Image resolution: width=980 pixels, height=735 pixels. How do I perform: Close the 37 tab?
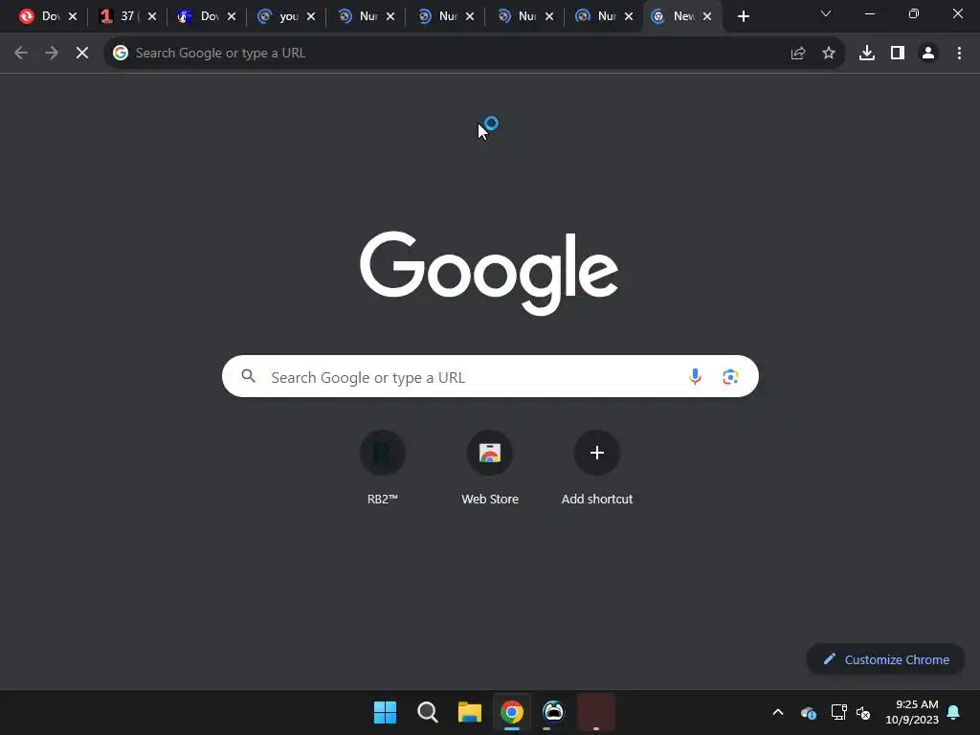(152, 16)
